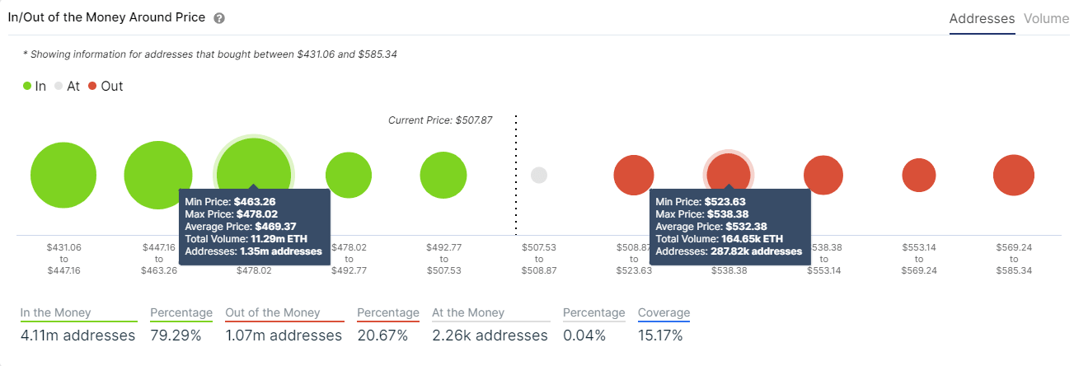Click the In the Money summary label

point(56,313)
